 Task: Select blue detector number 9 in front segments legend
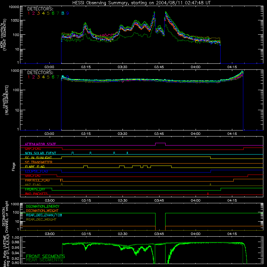click(68, 13)
